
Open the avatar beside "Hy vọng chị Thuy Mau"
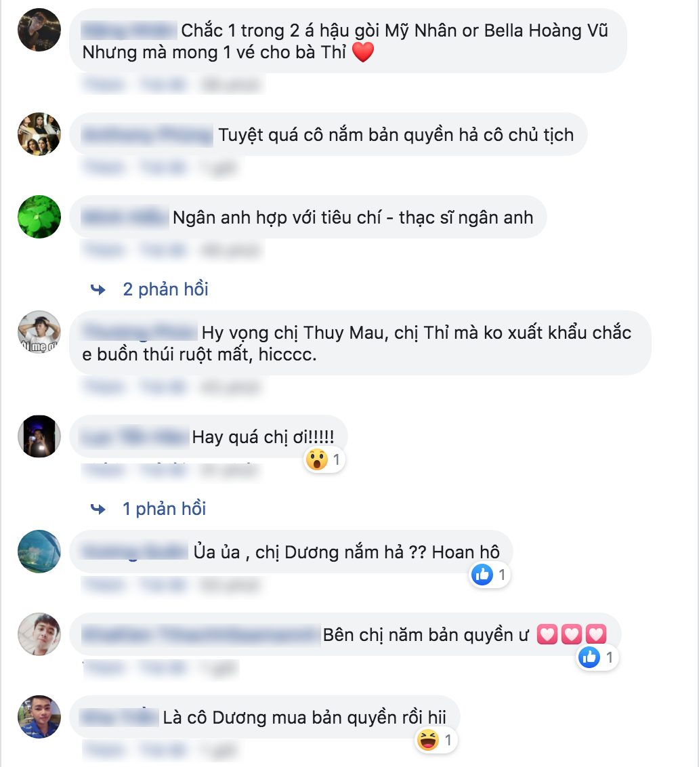click(x=39, y=331)
